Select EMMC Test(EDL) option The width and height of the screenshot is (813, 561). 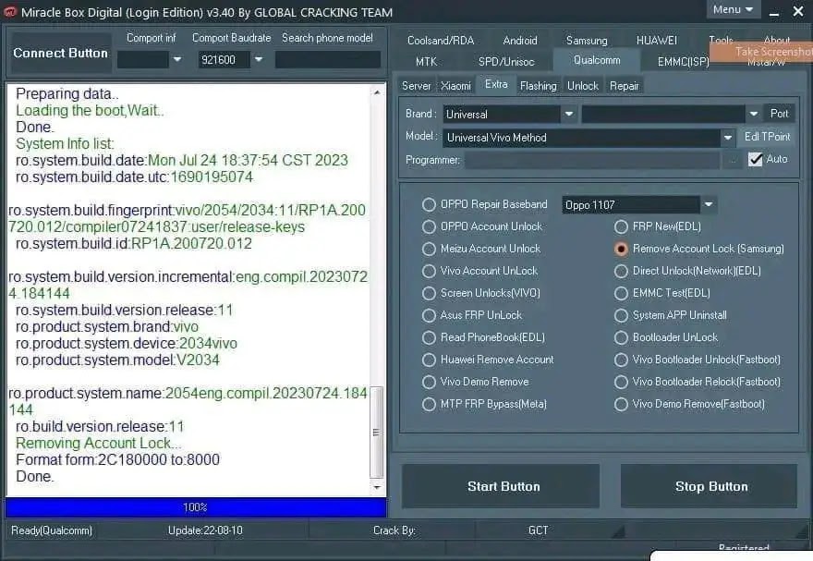point(621,294)
